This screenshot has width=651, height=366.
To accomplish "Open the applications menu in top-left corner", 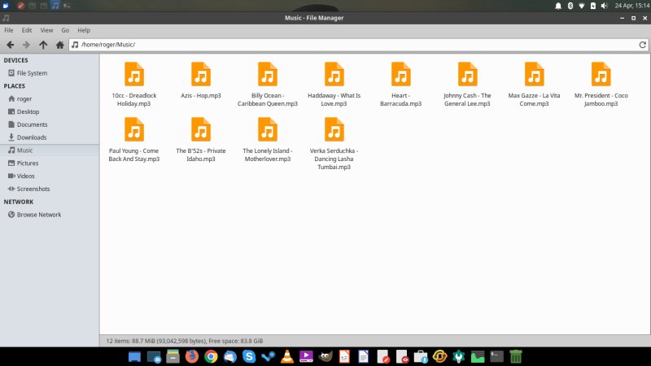I will pyautogui.click(x=6, y=6).
